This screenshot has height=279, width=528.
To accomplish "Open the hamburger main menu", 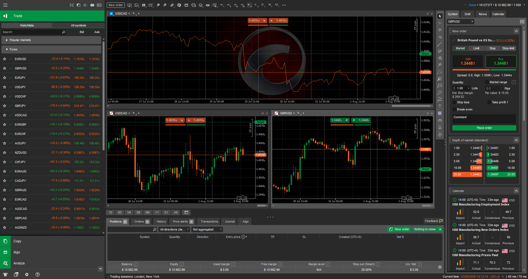I will (x=5, y=5).
